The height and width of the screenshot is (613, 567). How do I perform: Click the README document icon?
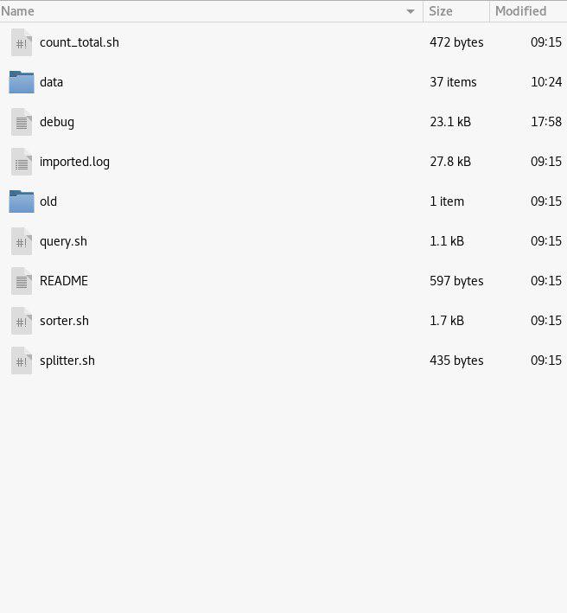22,281
